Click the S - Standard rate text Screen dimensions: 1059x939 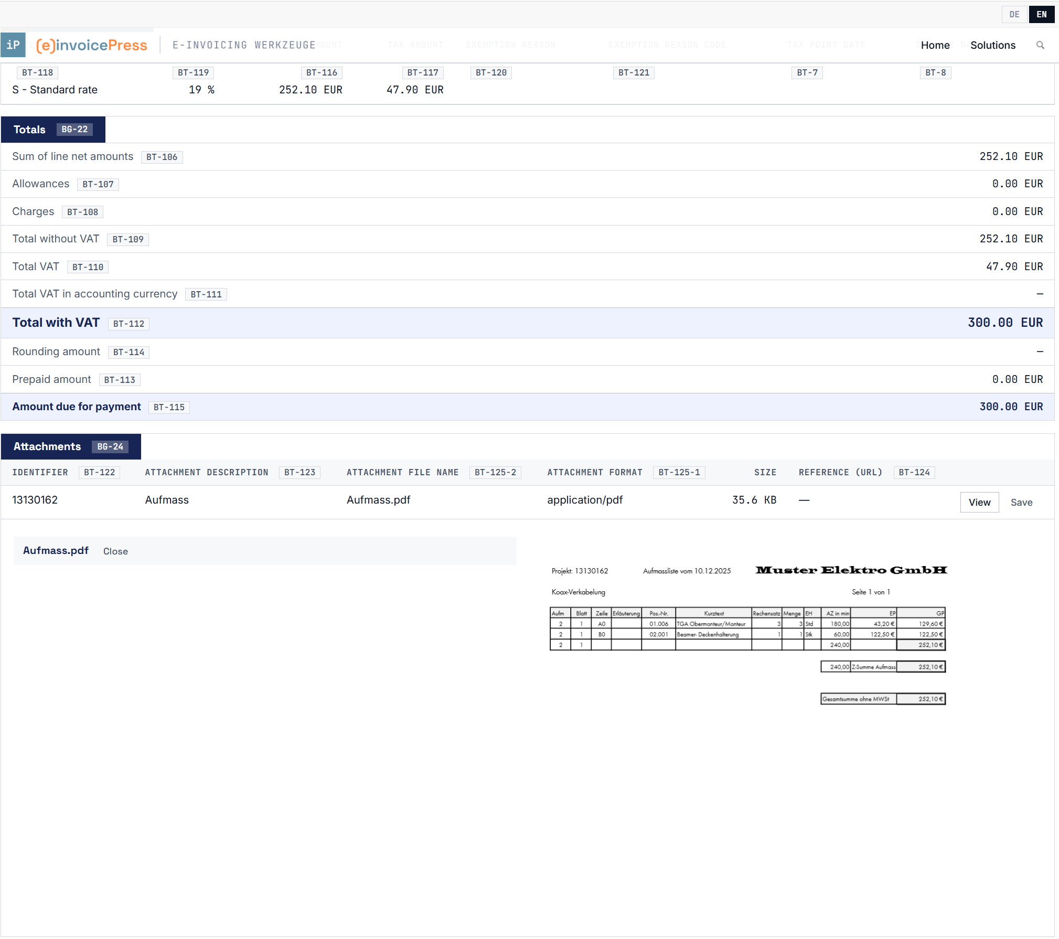pos(55,90)
